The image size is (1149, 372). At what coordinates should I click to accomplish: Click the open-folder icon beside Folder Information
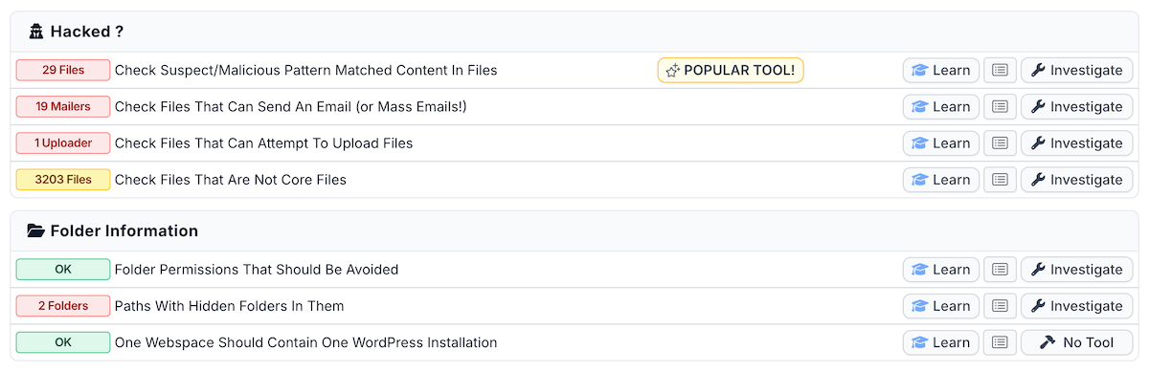[36, 230]
